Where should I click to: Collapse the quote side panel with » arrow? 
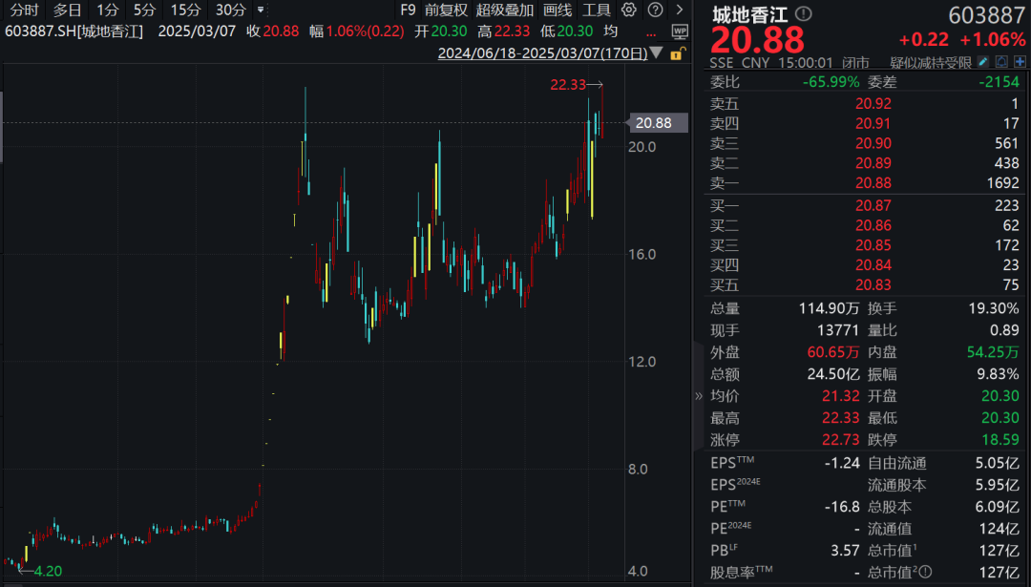698,396
